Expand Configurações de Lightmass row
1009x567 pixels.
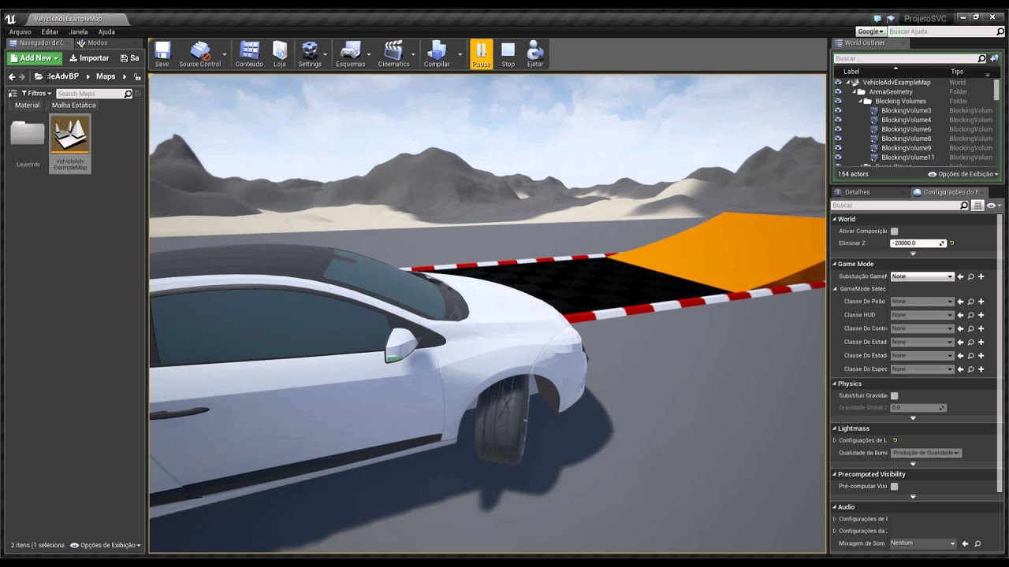pyautogui.click(x=835, y=440)
